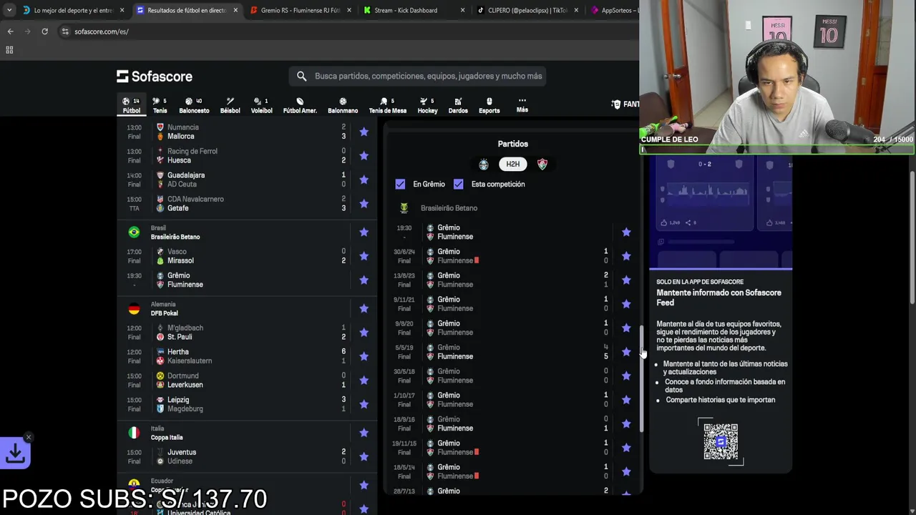Image resolution: width=916 pixels, height=515 pixels.
Task: Open the Voleibol sport category
Action: [x=261, y=105]
